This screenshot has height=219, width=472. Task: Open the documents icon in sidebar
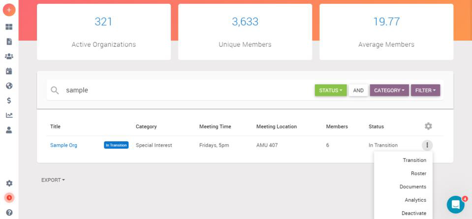(x=9, y=41)
